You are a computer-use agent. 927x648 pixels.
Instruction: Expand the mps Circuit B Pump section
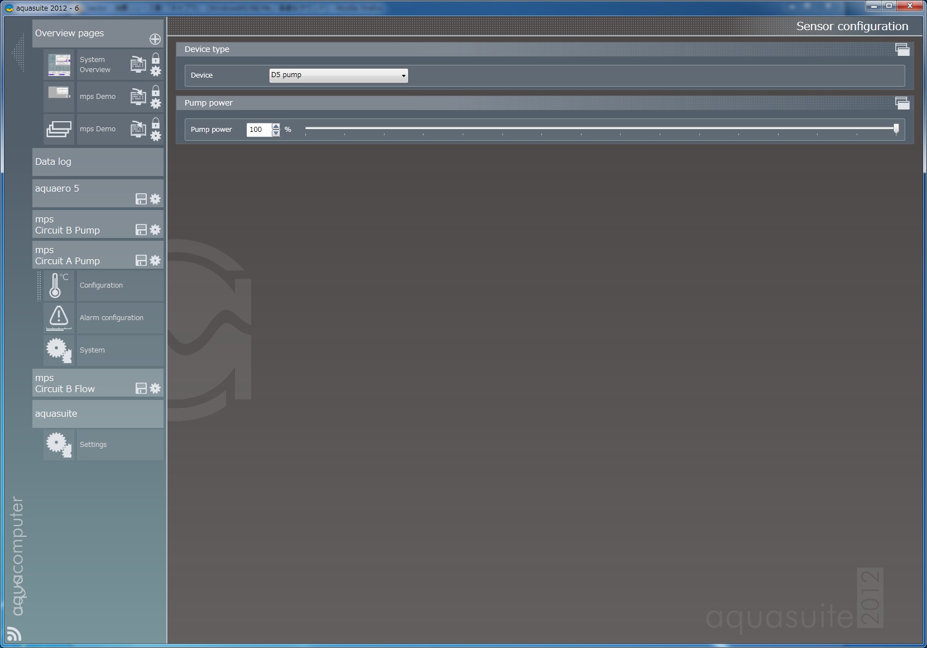[98, 224]
